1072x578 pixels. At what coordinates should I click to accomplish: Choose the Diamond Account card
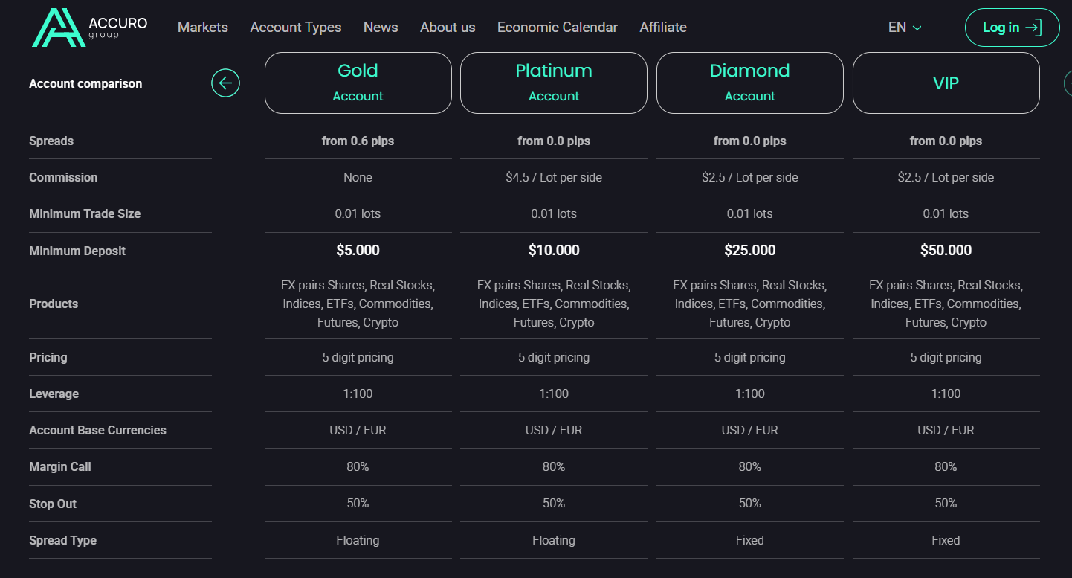coord(750,83)
